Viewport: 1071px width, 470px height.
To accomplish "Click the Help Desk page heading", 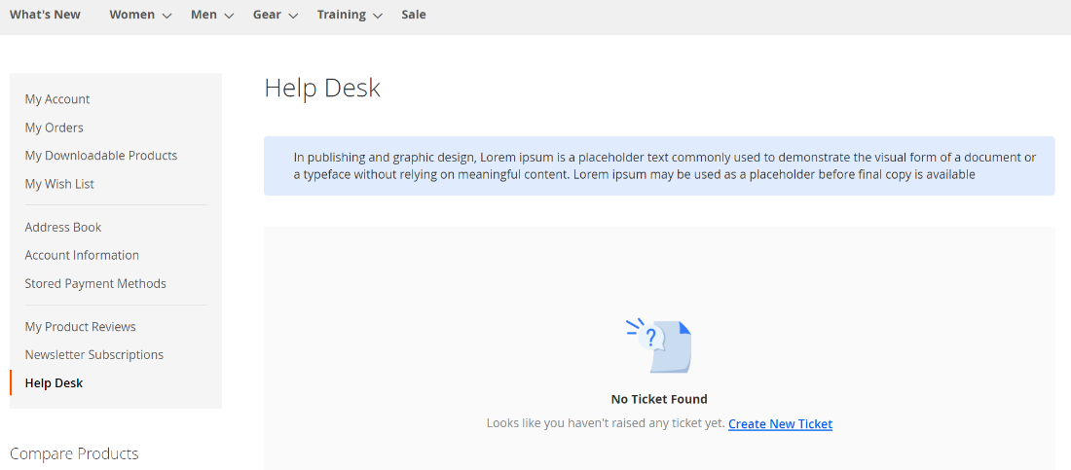I will click(x=322, y=89).
